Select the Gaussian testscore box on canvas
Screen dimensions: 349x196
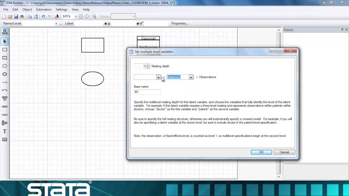coord(148,42)
